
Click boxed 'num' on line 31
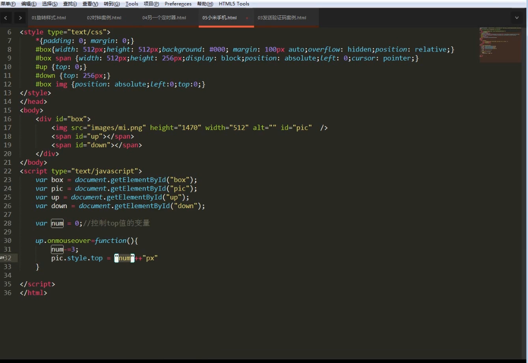(57, 250)
